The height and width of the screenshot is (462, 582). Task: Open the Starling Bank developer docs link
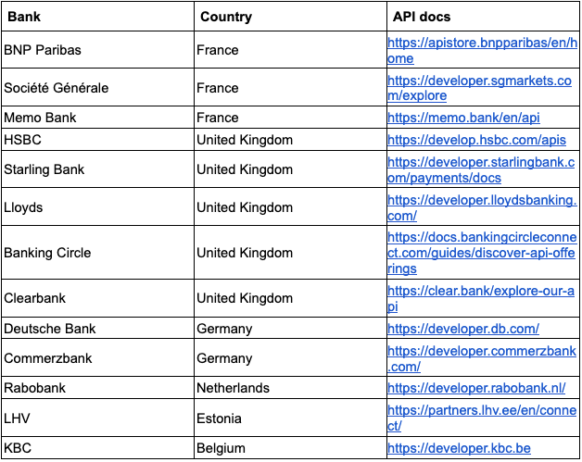tap(481, 169)
